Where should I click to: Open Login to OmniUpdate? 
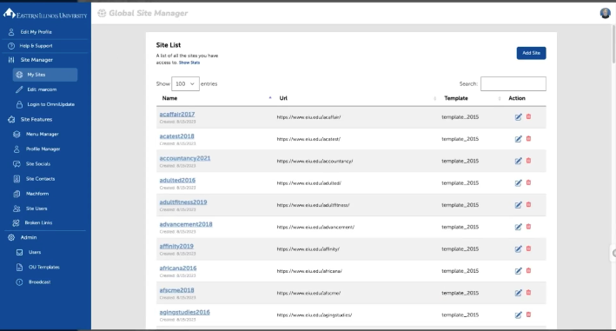click(50, 104)
